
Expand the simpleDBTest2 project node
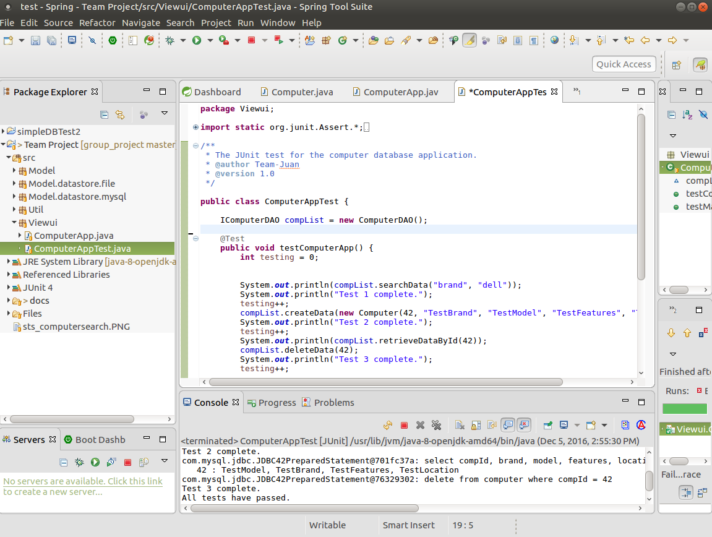coord(4,131)
